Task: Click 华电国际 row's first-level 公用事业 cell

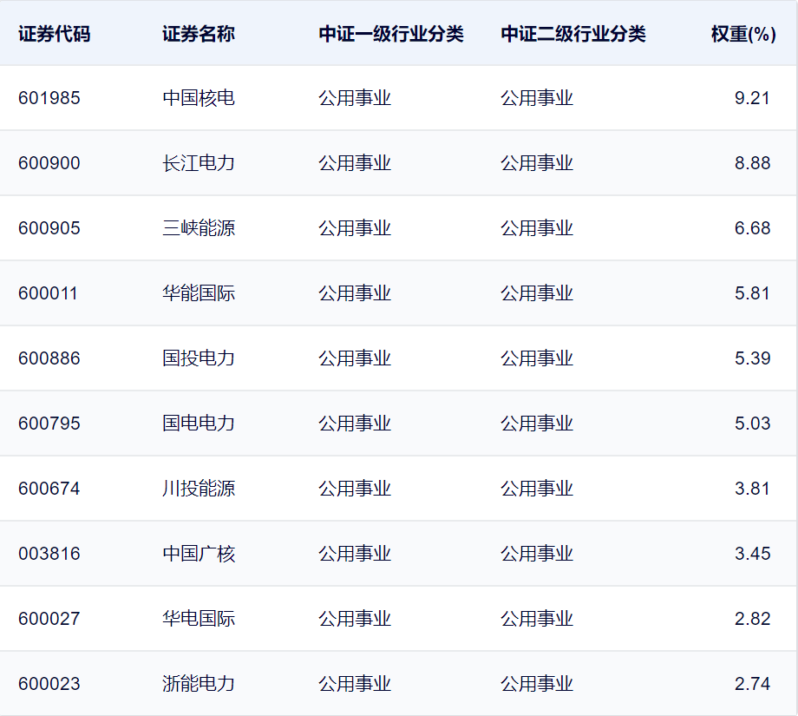Action: coord(355,618)
